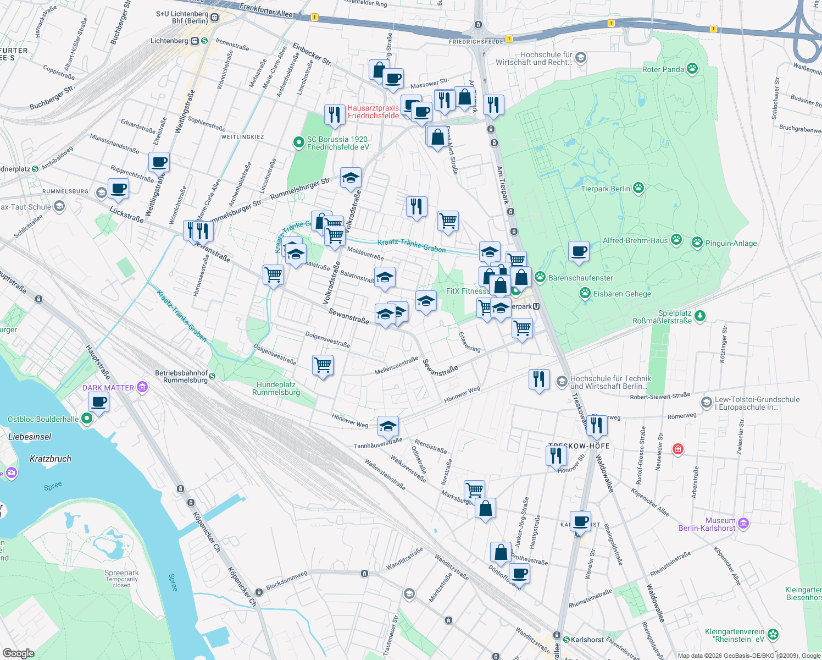Select the Museum Berlin-Karlshorst icon
This screenshot has width=822, height=660.
[743, 523]
